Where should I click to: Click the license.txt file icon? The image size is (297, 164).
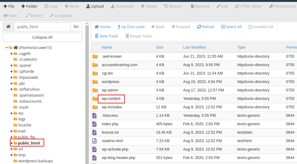tap(94, 132)
